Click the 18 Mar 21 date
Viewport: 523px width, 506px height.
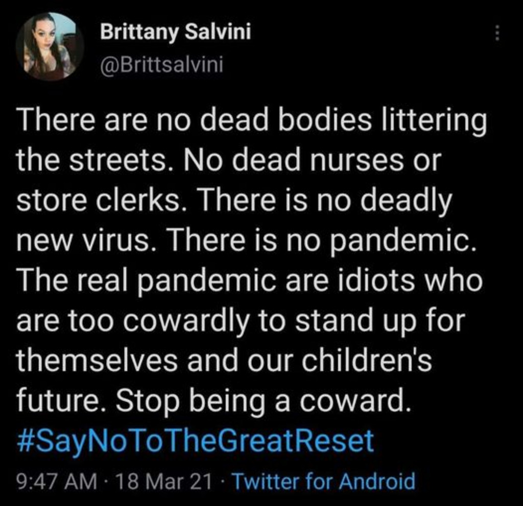(163, 482)
